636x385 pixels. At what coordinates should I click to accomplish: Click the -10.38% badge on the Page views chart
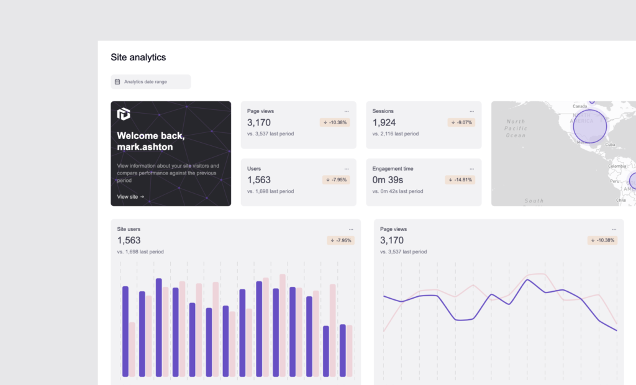(x=602, y=240)
